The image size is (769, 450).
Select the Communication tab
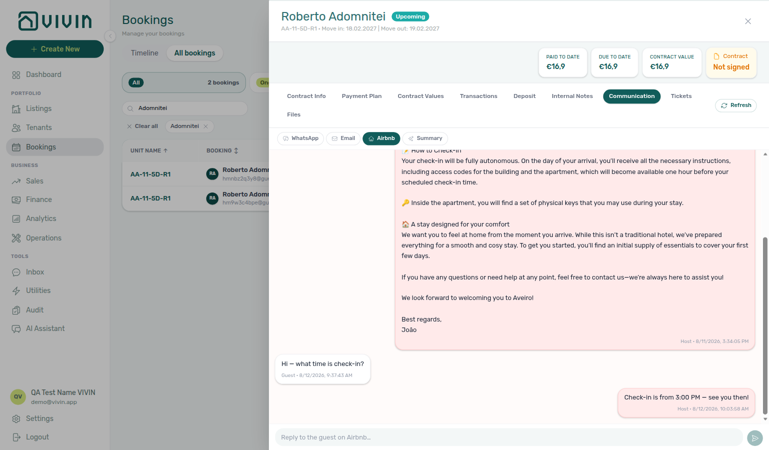click(632, 96)
